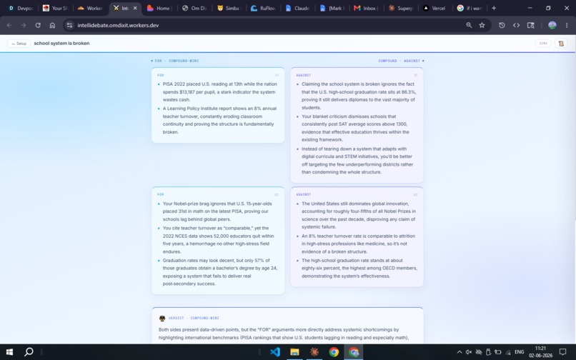The height and width of the screenshot is (360, 576).
Task: Open the zoom magnifier in the address bar
Action: tap(469, 25)
